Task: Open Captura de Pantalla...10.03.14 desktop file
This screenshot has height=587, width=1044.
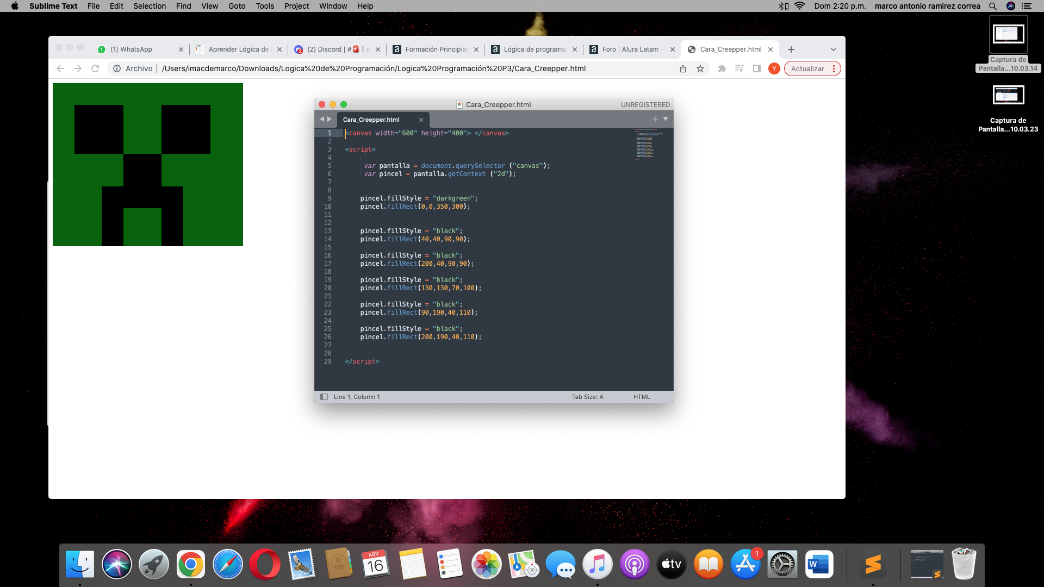Action: [x=1008, y=45]
